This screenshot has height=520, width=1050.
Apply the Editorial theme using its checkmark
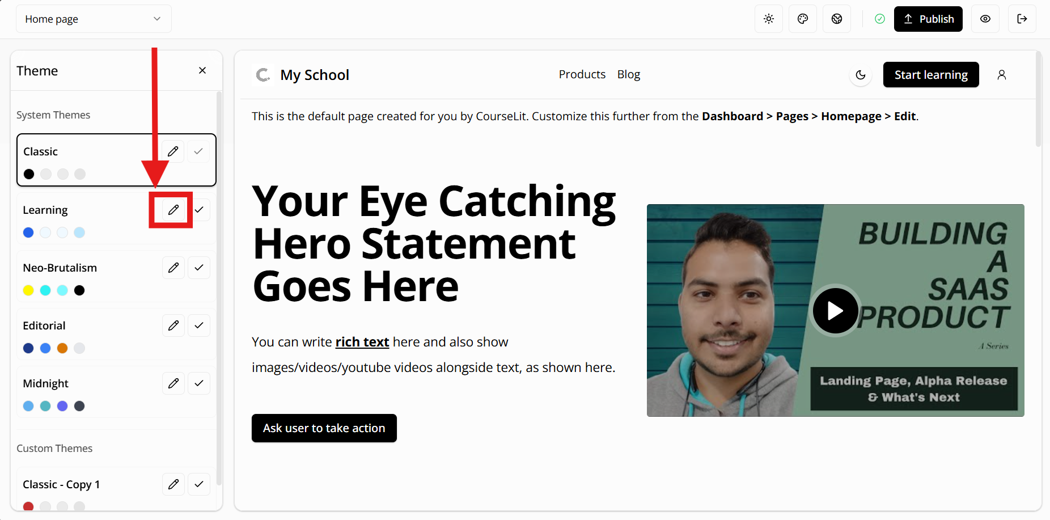point(199,325)
